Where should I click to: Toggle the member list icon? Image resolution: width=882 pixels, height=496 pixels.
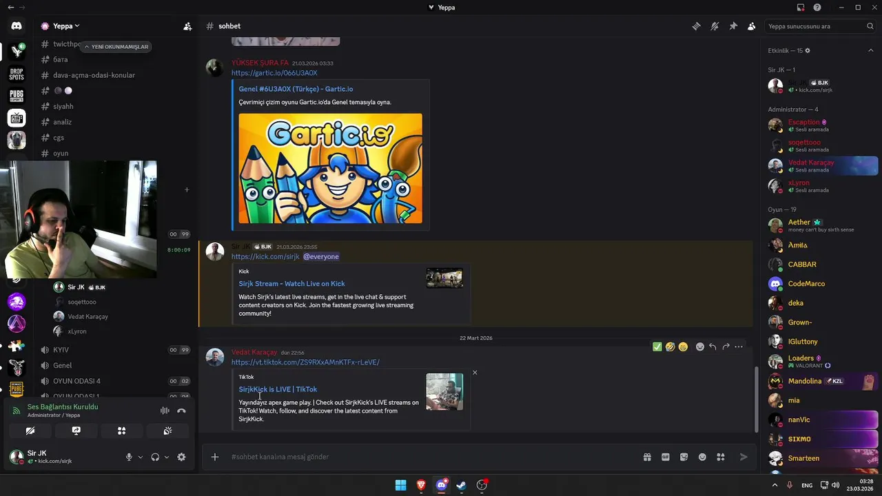pyautogui.click(x=751, y=26)
